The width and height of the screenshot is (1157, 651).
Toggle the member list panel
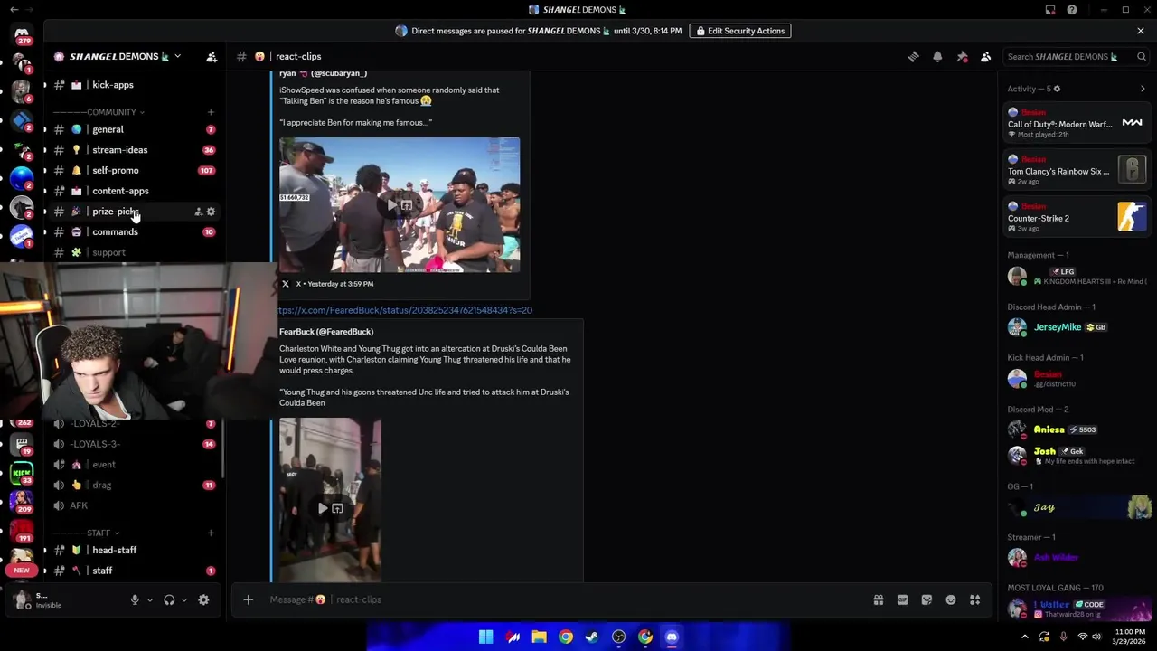(985, 56)
